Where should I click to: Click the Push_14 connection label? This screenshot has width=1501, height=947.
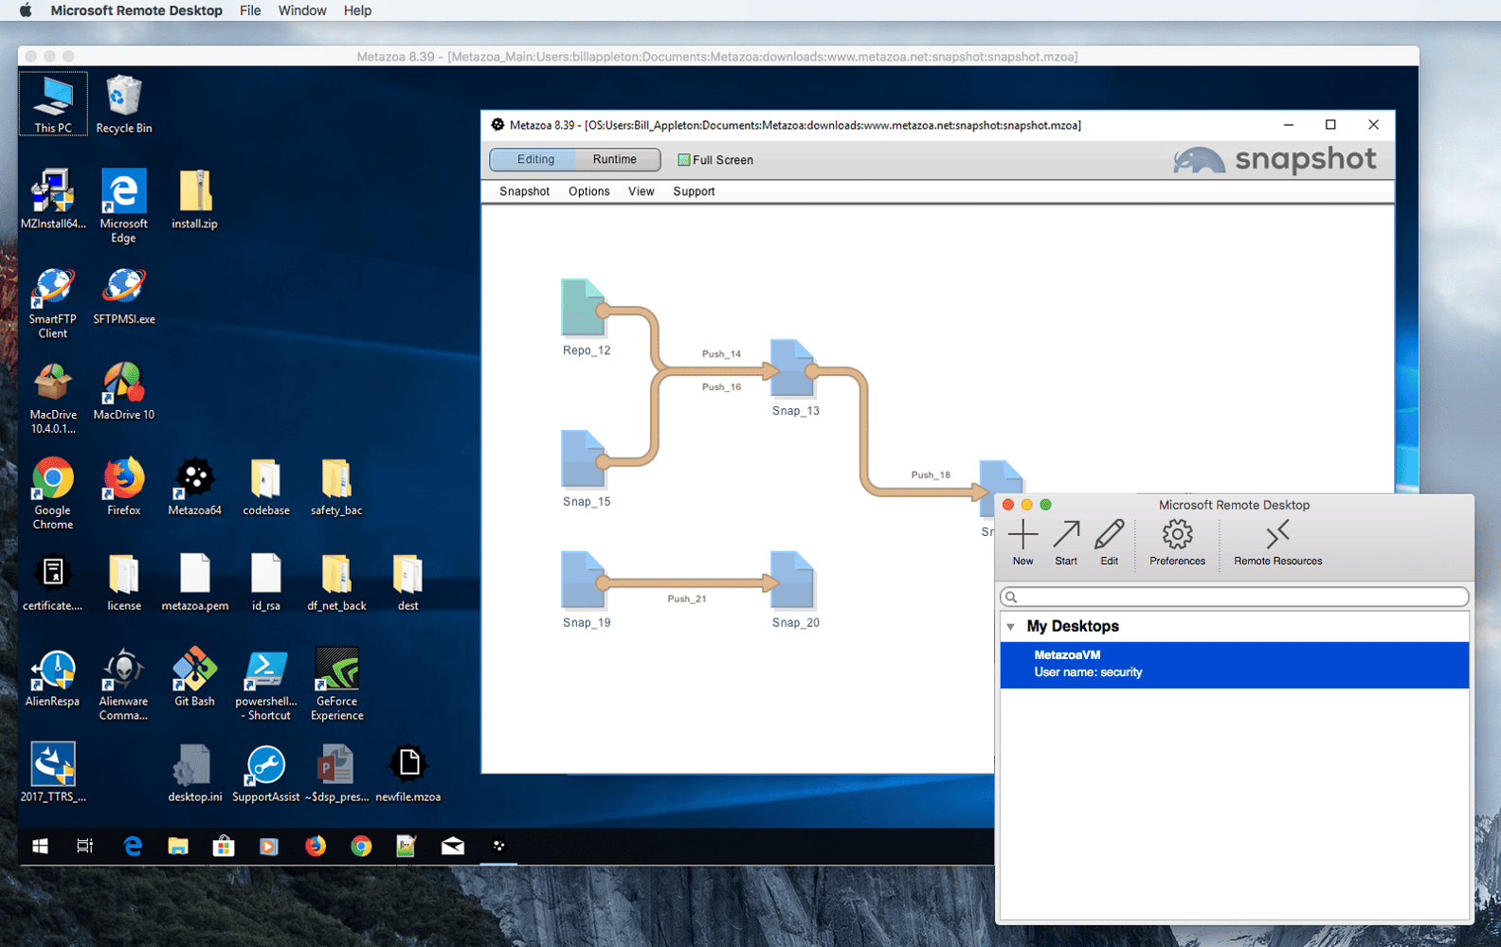(721, 354)
